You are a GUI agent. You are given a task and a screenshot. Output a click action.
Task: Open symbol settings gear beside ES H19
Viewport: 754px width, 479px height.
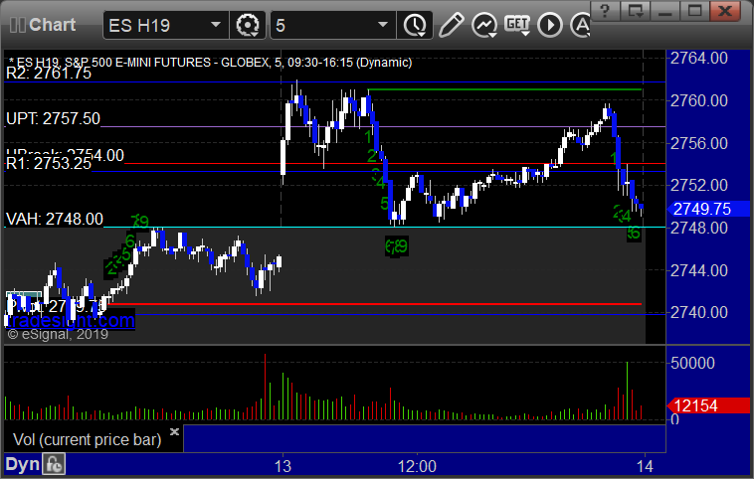pos(248,25)
